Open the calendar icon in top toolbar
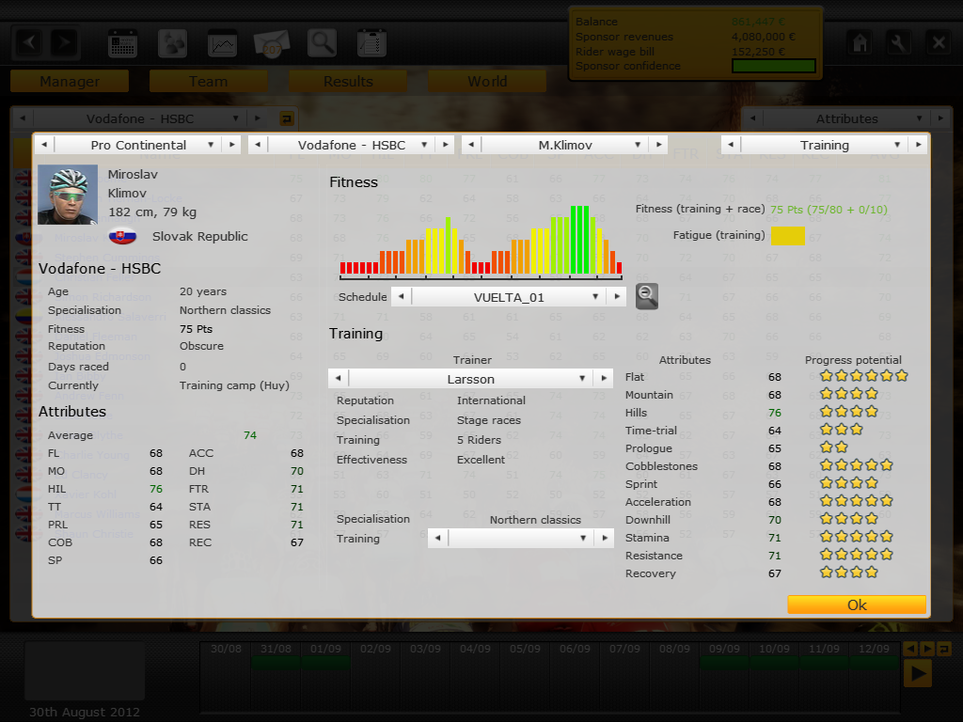 (x=122, y=43)
